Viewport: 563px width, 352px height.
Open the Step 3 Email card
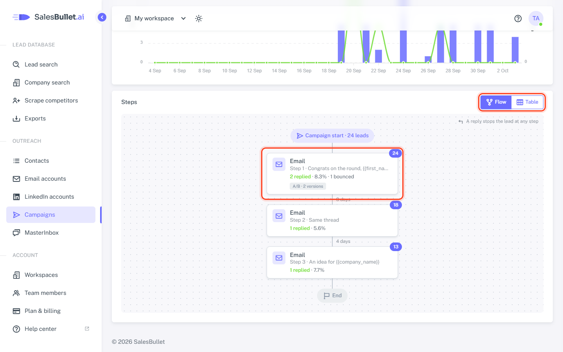(x=332, y=262)
